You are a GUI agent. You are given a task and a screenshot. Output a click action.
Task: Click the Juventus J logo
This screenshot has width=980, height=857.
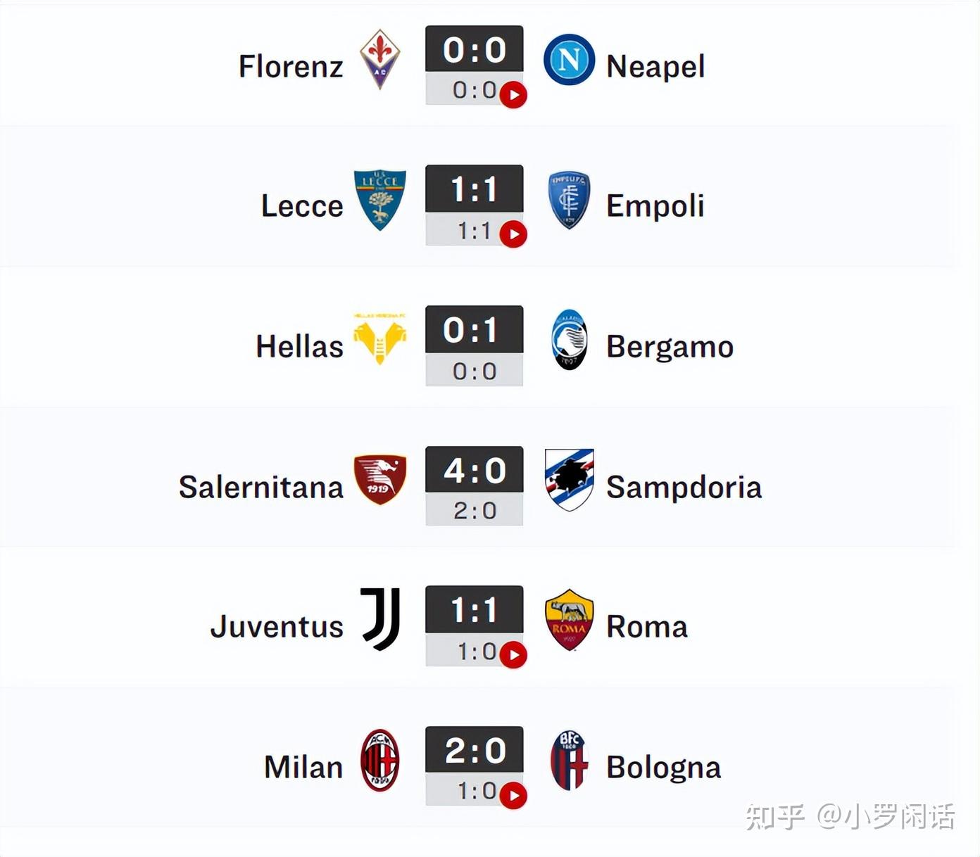pyautogui.click(x=381, y=619)
